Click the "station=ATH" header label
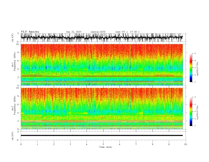Screen dimensions: 209x162 (x=98, y=32)
